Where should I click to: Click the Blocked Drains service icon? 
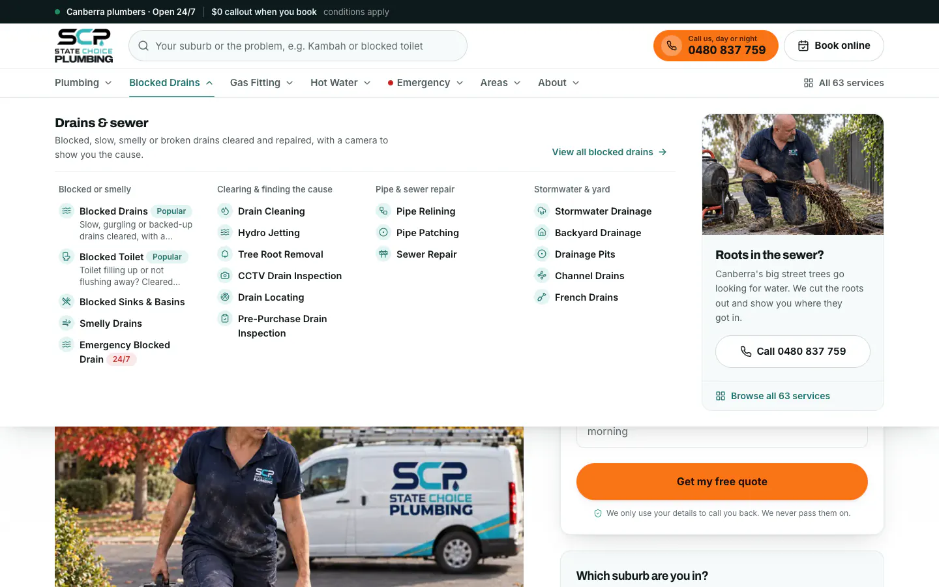click(67, 211)
